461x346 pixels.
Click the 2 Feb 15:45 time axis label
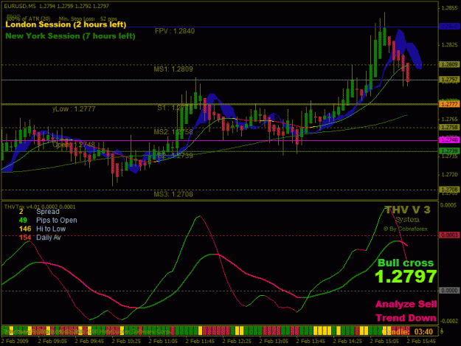pos(421,341)
